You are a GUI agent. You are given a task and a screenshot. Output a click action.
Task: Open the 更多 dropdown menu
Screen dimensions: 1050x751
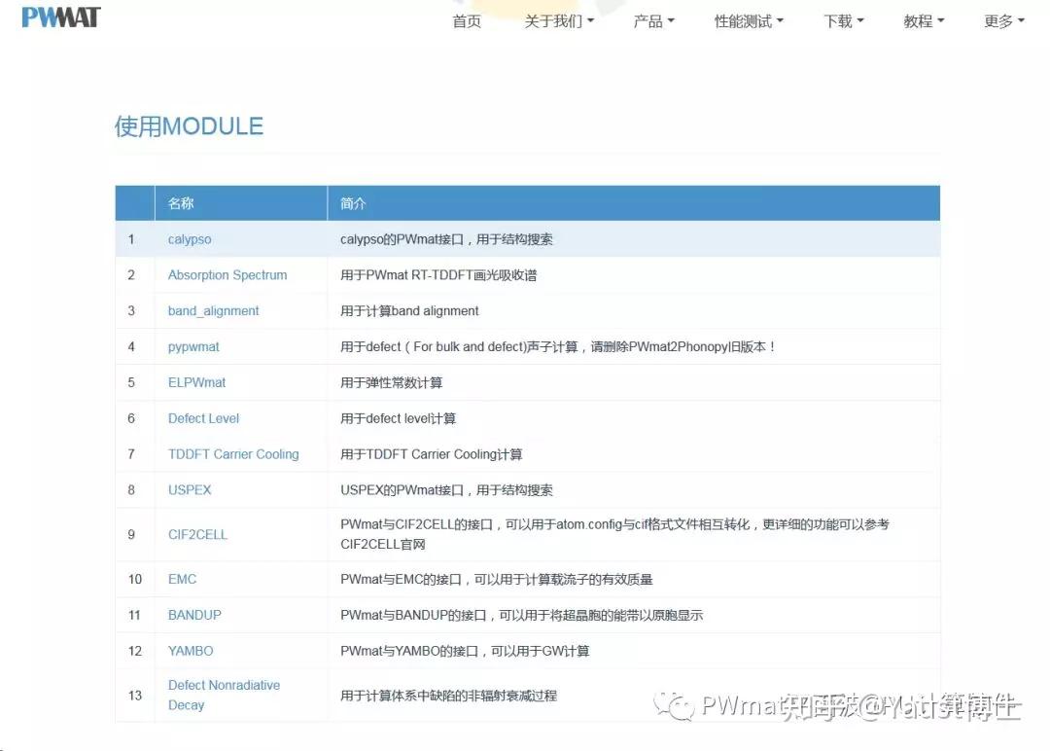pos(1002,20)
